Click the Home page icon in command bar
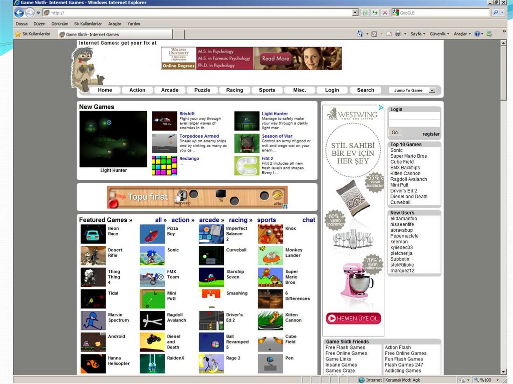The height and width of the screenshot is (384, 513). point(360,34)
